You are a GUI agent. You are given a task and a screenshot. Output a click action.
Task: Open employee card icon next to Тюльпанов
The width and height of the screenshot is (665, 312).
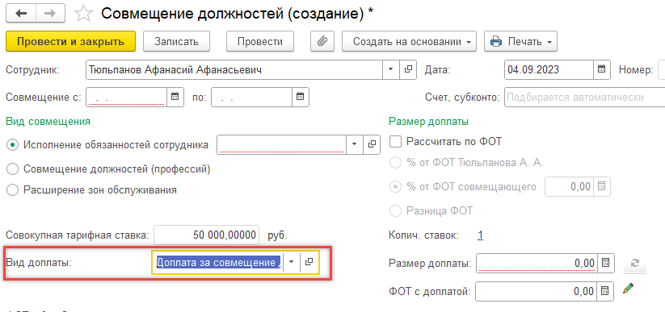[408, 69]
